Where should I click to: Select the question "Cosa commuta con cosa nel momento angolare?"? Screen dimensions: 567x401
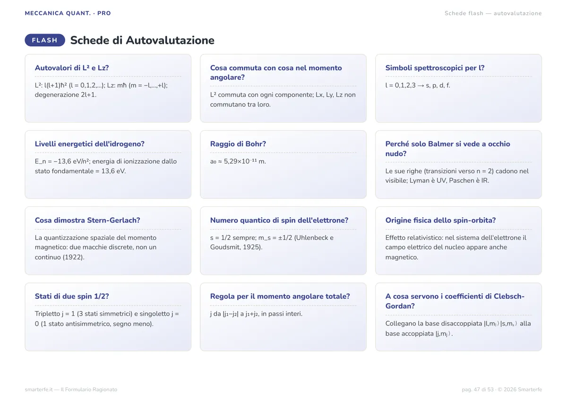pyautogui.click(x=276, y=72)
